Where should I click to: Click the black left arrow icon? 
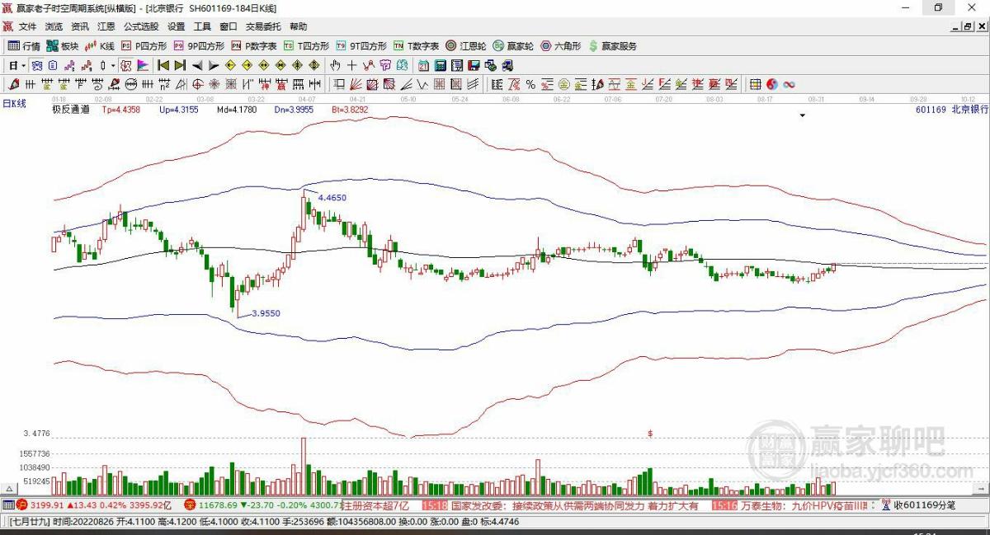[x=198, y=65]
